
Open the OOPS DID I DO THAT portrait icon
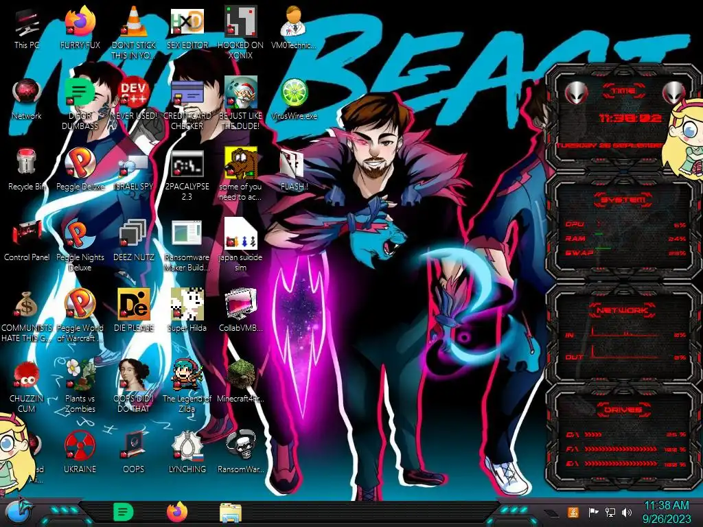(134, 386)
